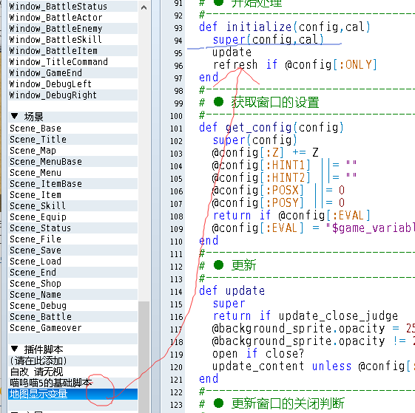Image resolution: width=415 pixels, height=413 pixels.
Task: Place cursor on 'refresh if @config[:ONLY]' line
Action: (x=295, y=65)
